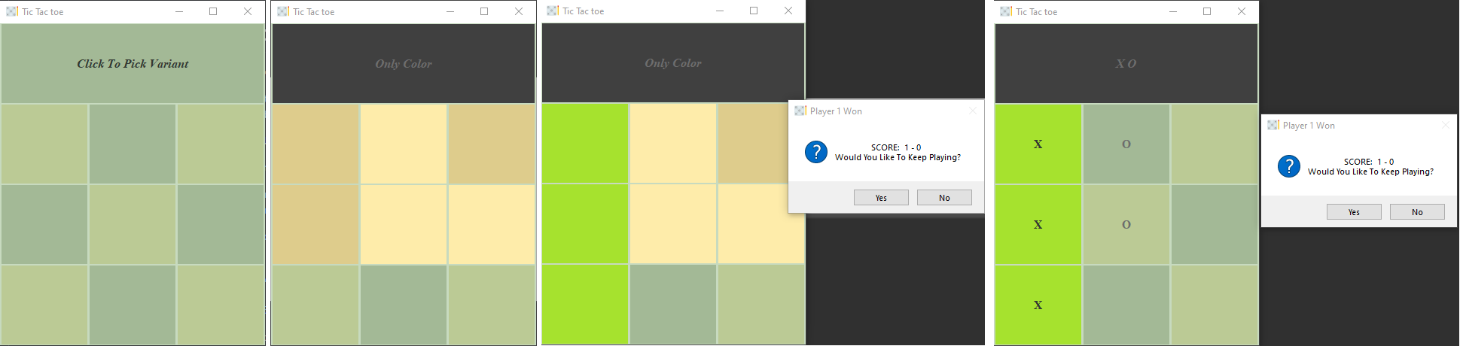Screen dimensions: 1460x346
Task: Click yellow center cell in Only Color window with green column
Action: 673,223
